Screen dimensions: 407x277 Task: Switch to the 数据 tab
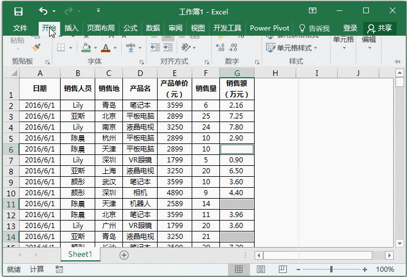point(152,28)
